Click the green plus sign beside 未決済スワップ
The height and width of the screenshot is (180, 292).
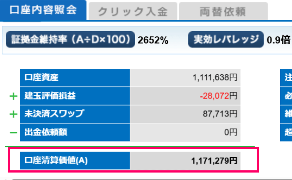click(14, 114)
